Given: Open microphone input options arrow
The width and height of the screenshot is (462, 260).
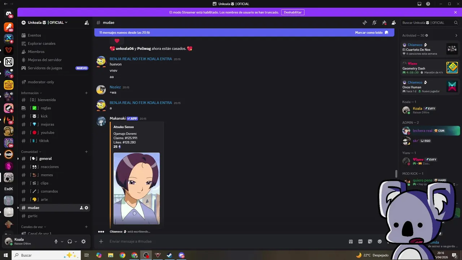Looking at the screenshot, I should (x=62, y=242).
